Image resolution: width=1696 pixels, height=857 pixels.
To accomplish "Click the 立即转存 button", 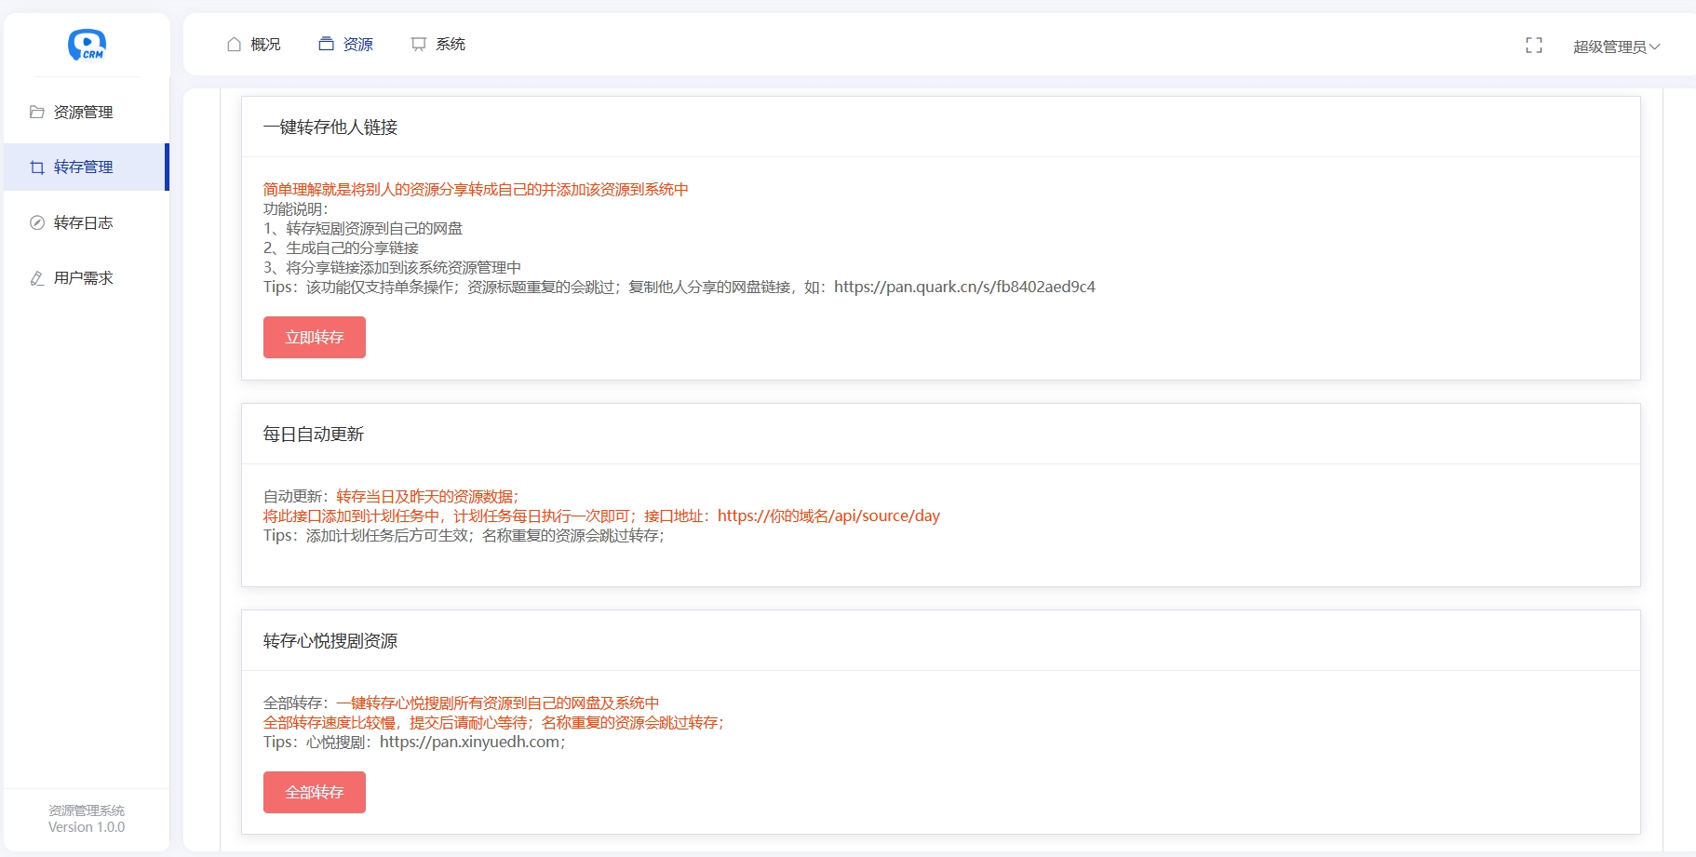I will [314, 337].
